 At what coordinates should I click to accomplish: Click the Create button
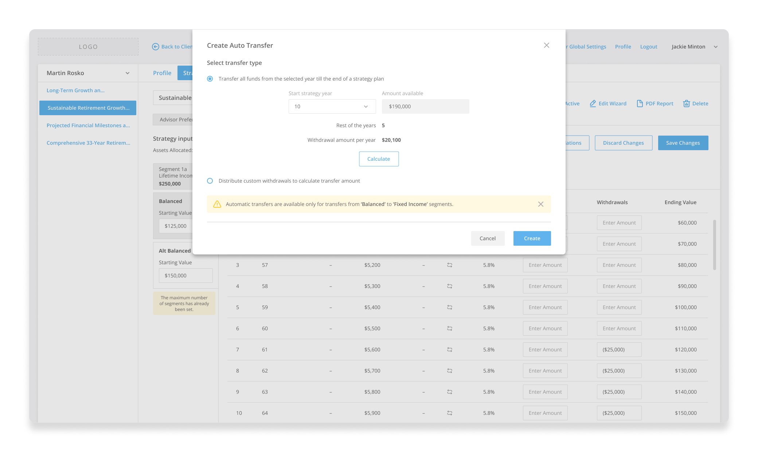click(532, 238)
